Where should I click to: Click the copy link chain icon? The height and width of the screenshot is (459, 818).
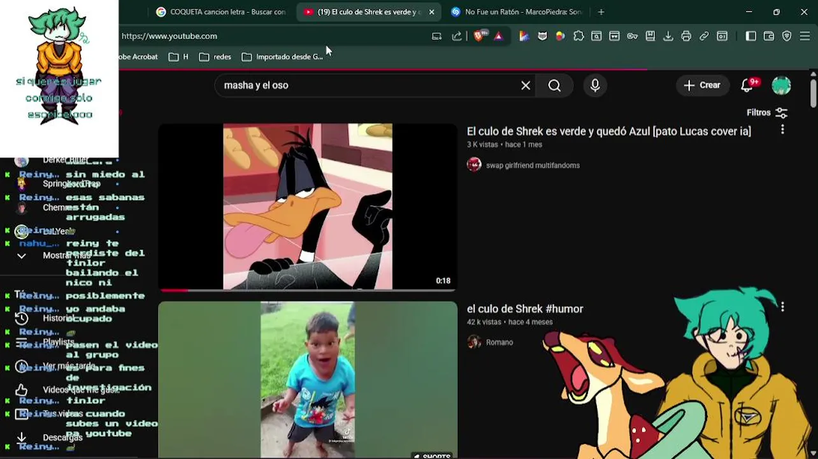tap(704, 36)
